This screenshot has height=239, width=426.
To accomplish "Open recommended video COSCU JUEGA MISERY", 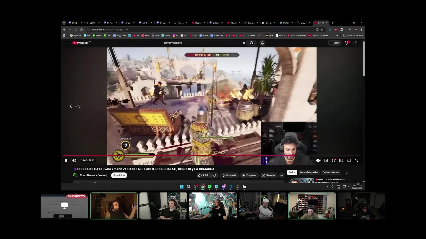I will (x=330, y=181).
